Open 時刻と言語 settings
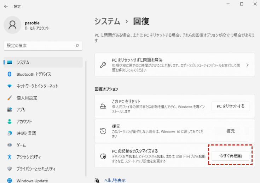 click(x=43, y=133)
